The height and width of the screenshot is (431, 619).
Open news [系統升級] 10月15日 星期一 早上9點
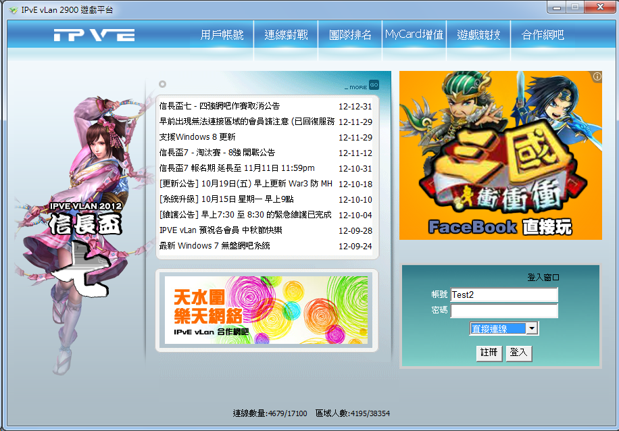226,199
